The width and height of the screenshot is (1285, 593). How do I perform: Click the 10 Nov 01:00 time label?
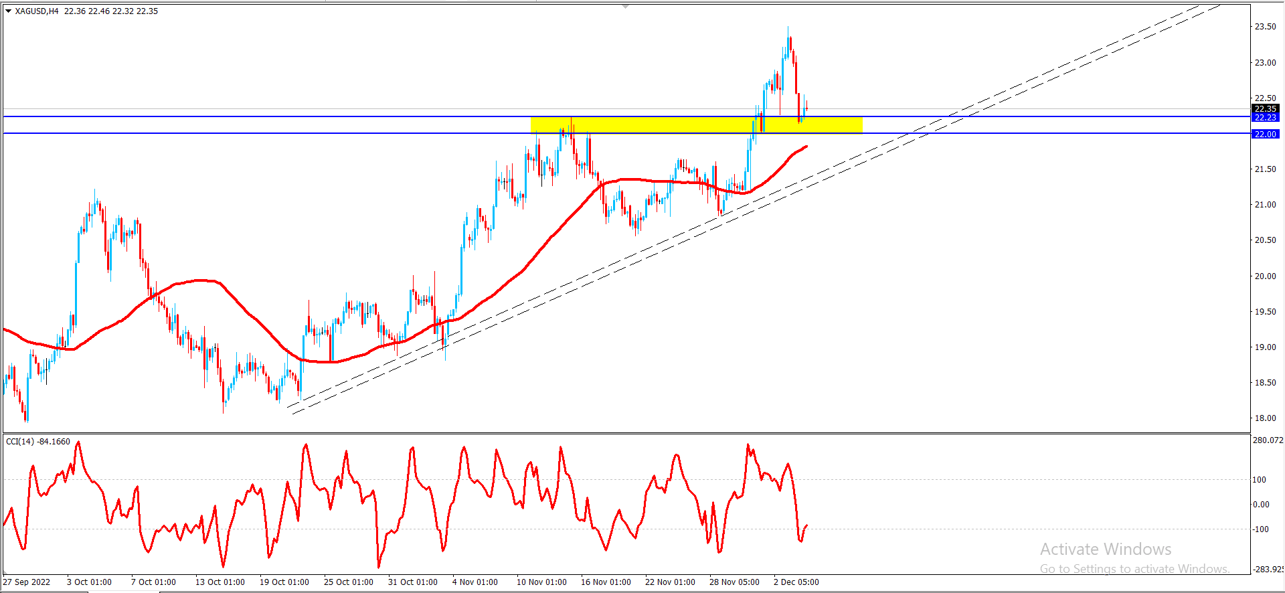point(541,582)
